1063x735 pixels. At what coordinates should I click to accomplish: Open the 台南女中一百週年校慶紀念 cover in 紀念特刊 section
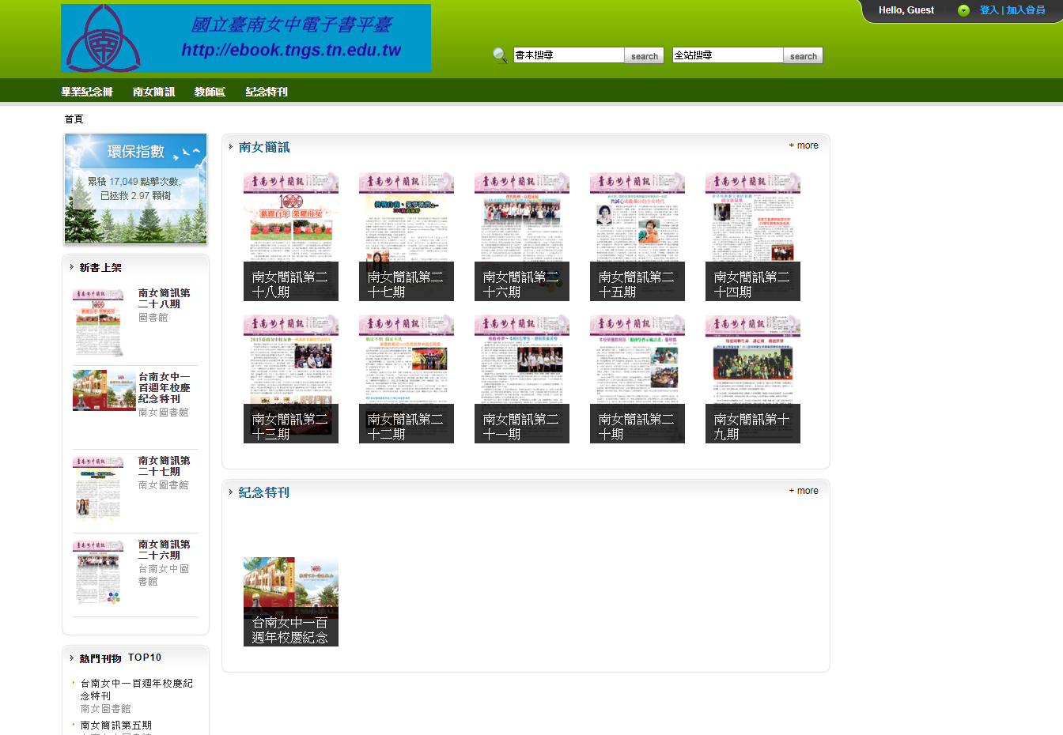pos(291,601)
